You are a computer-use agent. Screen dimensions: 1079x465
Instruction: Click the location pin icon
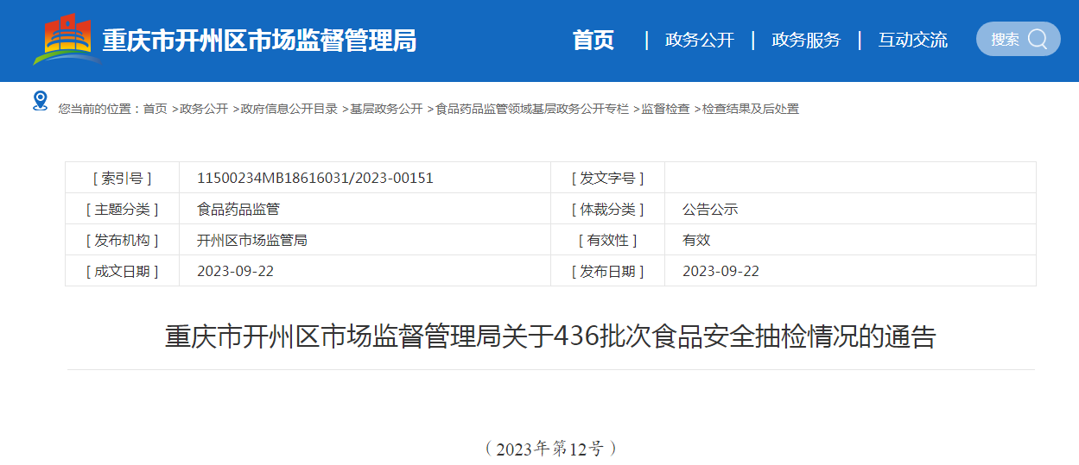tap(40, 101)
